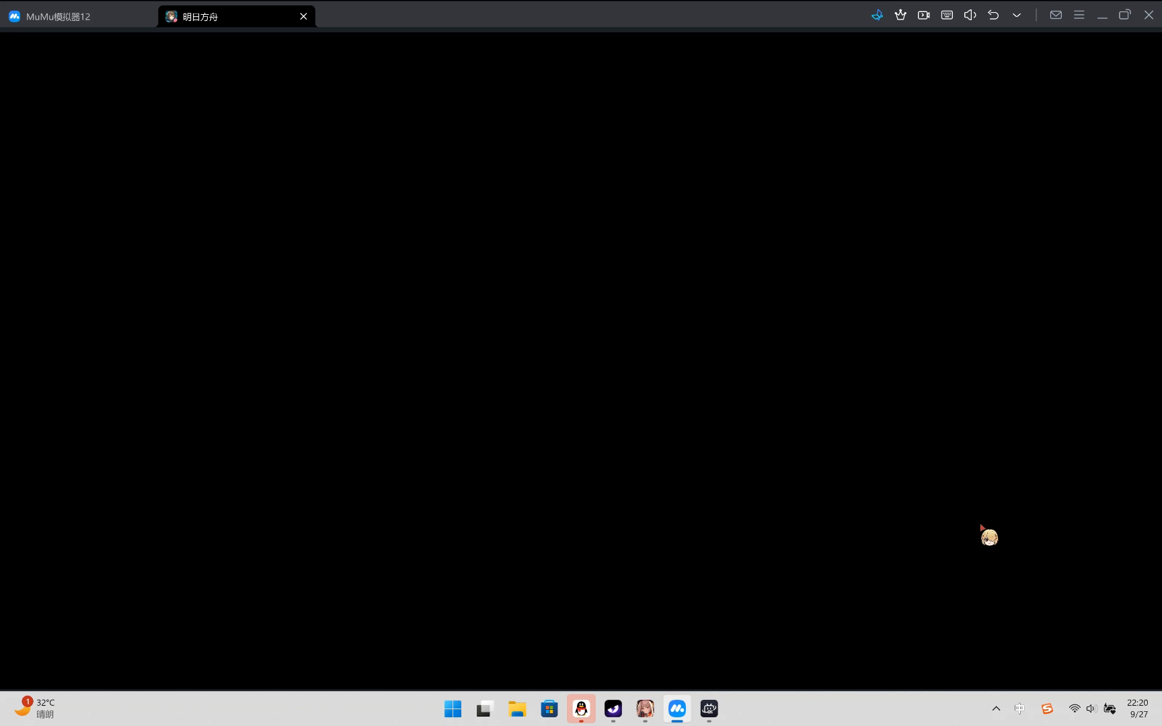The height and width of the screenshot is (726, 1162).
Task: Select the 明日方舟 tab
Action: pos(229,17)
